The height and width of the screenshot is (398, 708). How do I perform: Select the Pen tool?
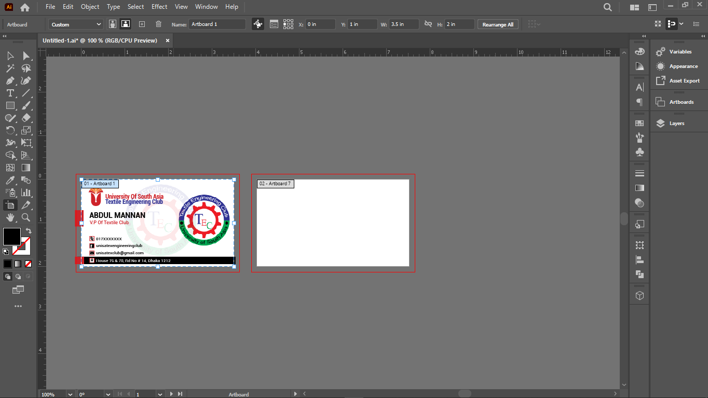pyautogui.click(x=10, y=80)
